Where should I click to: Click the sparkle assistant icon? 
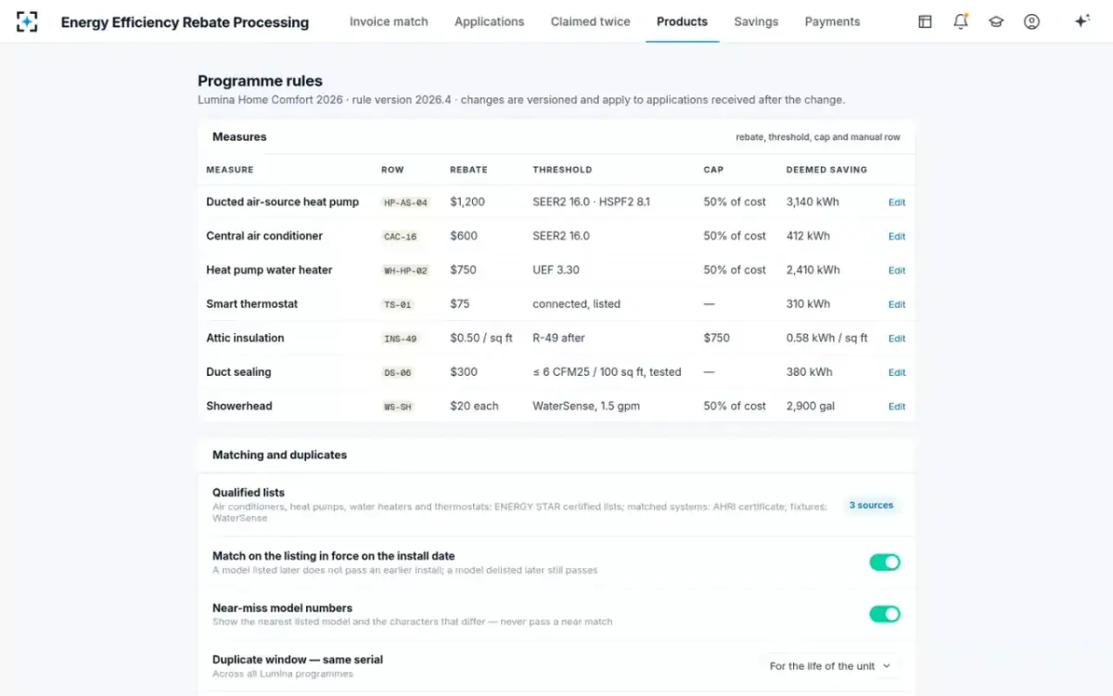click(x=1081, y=21)
